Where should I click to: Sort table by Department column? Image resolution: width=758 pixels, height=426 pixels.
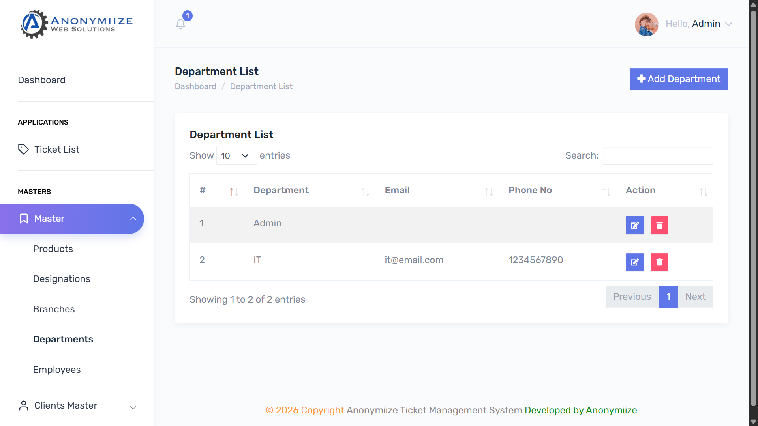click(310, 190)
